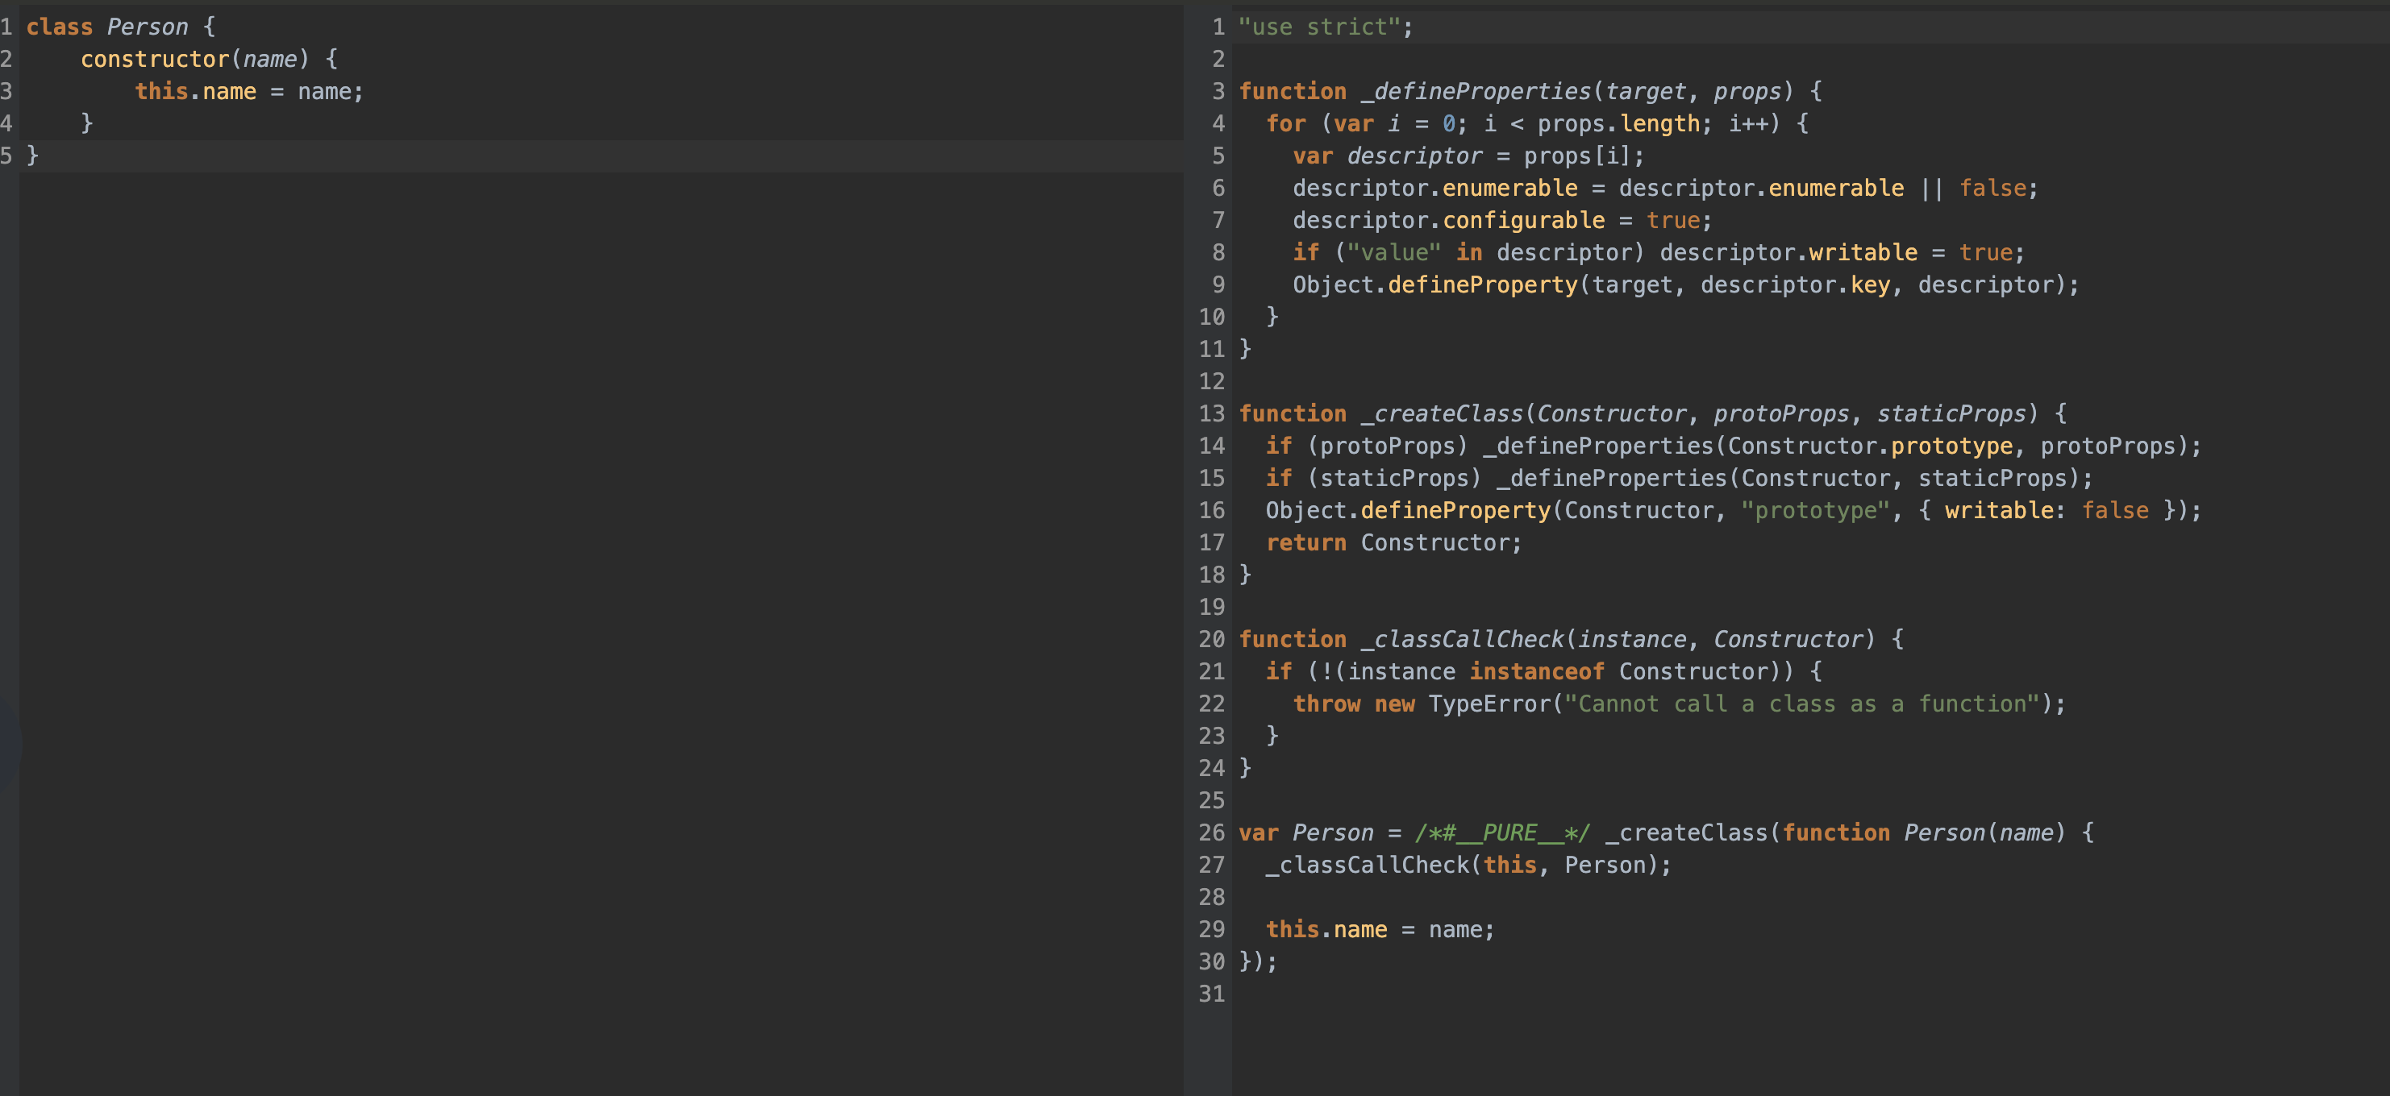Viewport: 2390px width, 1096px height.
Task: Click '_classCallCheck(this, Person);' on line 27
Action: pyautogui.click(x=1468, y=866)
